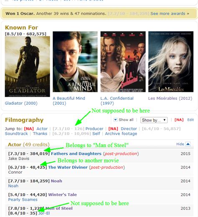Open Fathers and Daughters title link
This screenshot has height=217, width=198.
pyautogui.click(x=76, y=154)
